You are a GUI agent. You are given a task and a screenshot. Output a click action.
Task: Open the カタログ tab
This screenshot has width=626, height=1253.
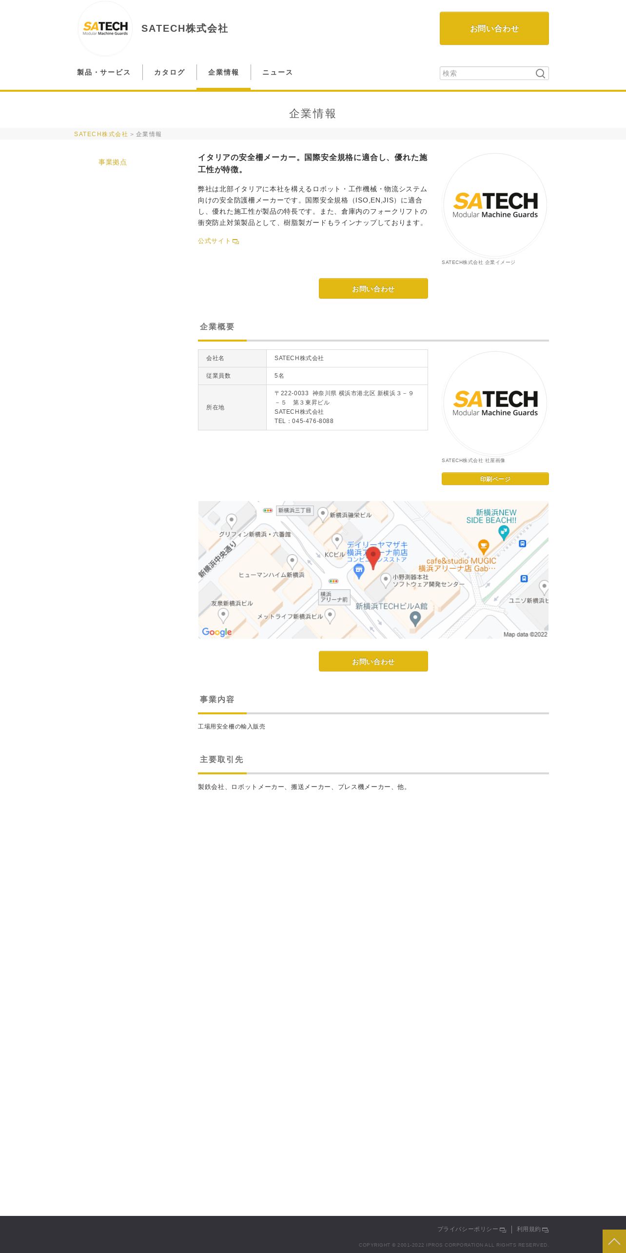pyautogui.click(x=170, y=72)
